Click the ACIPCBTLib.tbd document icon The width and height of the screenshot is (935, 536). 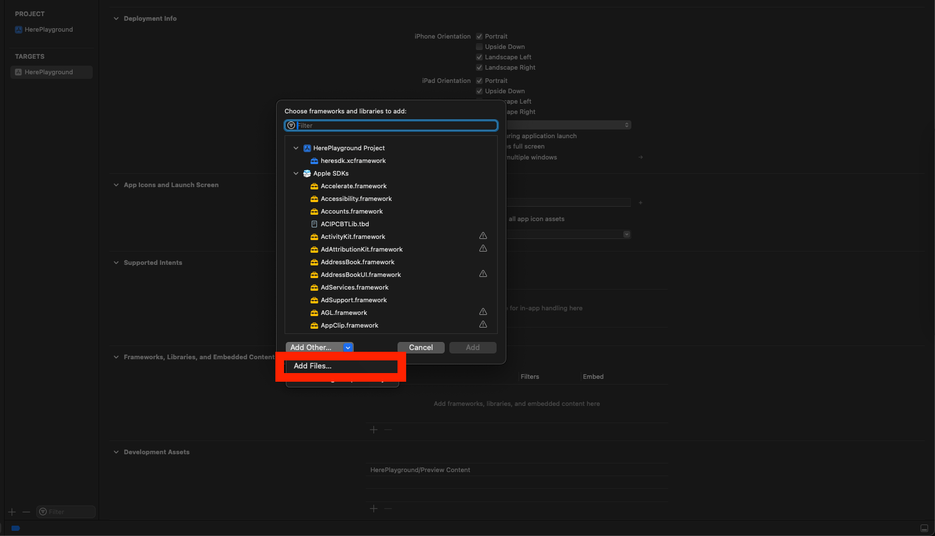point(314,224)
